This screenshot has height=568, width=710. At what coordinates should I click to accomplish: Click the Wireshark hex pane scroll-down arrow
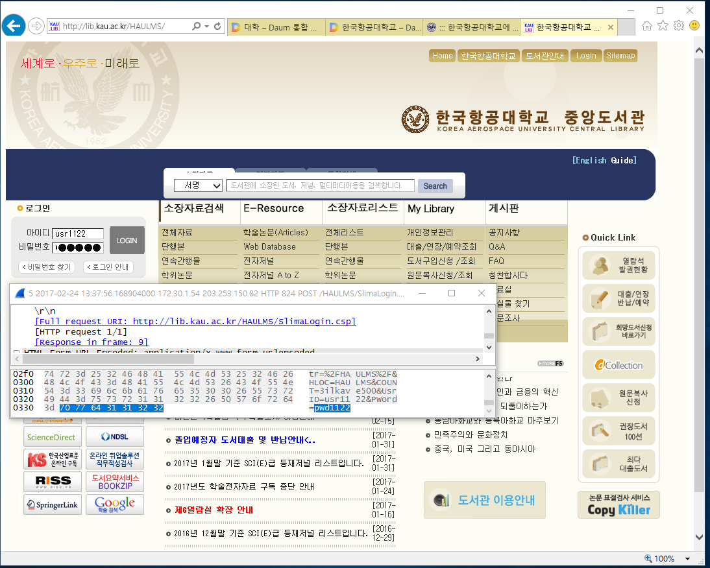(489, 411)
